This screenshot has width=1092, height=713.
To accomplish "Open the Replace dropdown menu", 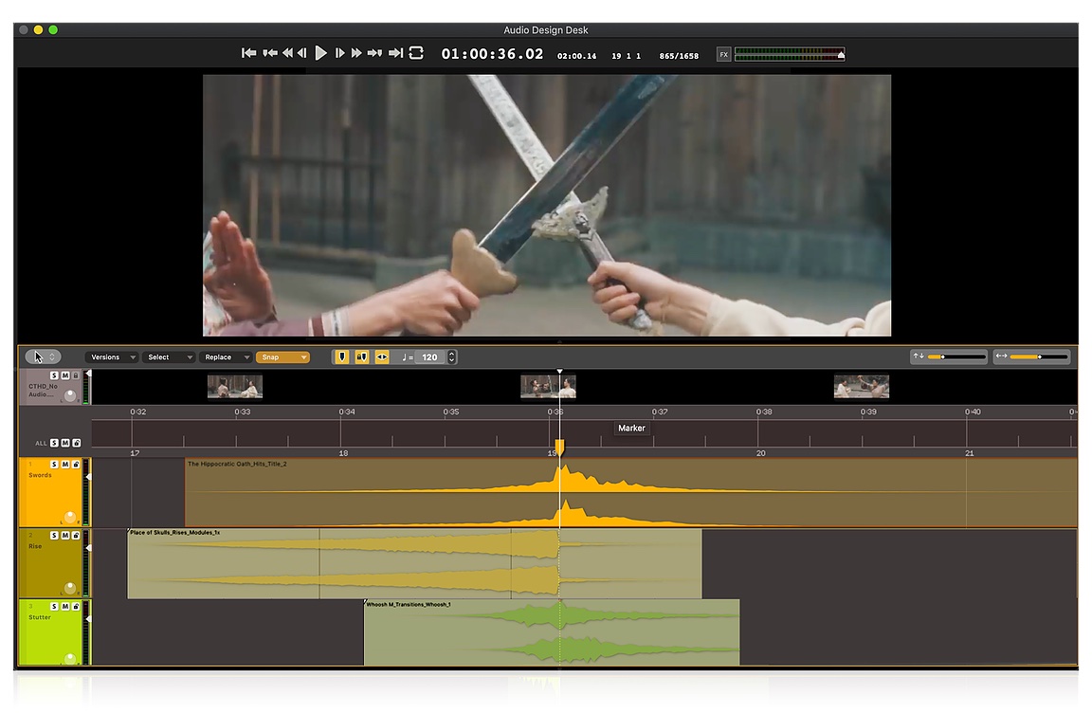I will click(226, 357).
